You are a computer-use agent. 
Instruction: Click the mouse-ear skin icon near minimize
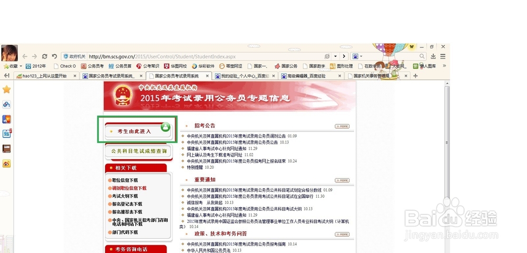(411, 47)
